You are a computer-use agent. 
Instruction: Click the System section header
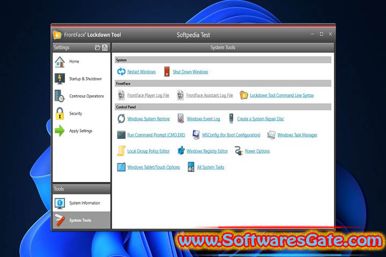[223, 60]
